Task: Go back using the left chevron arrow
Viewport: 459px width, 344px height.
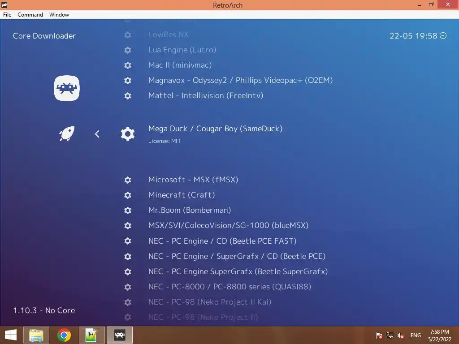Action: pyautogui.click(x=97, y=134)
